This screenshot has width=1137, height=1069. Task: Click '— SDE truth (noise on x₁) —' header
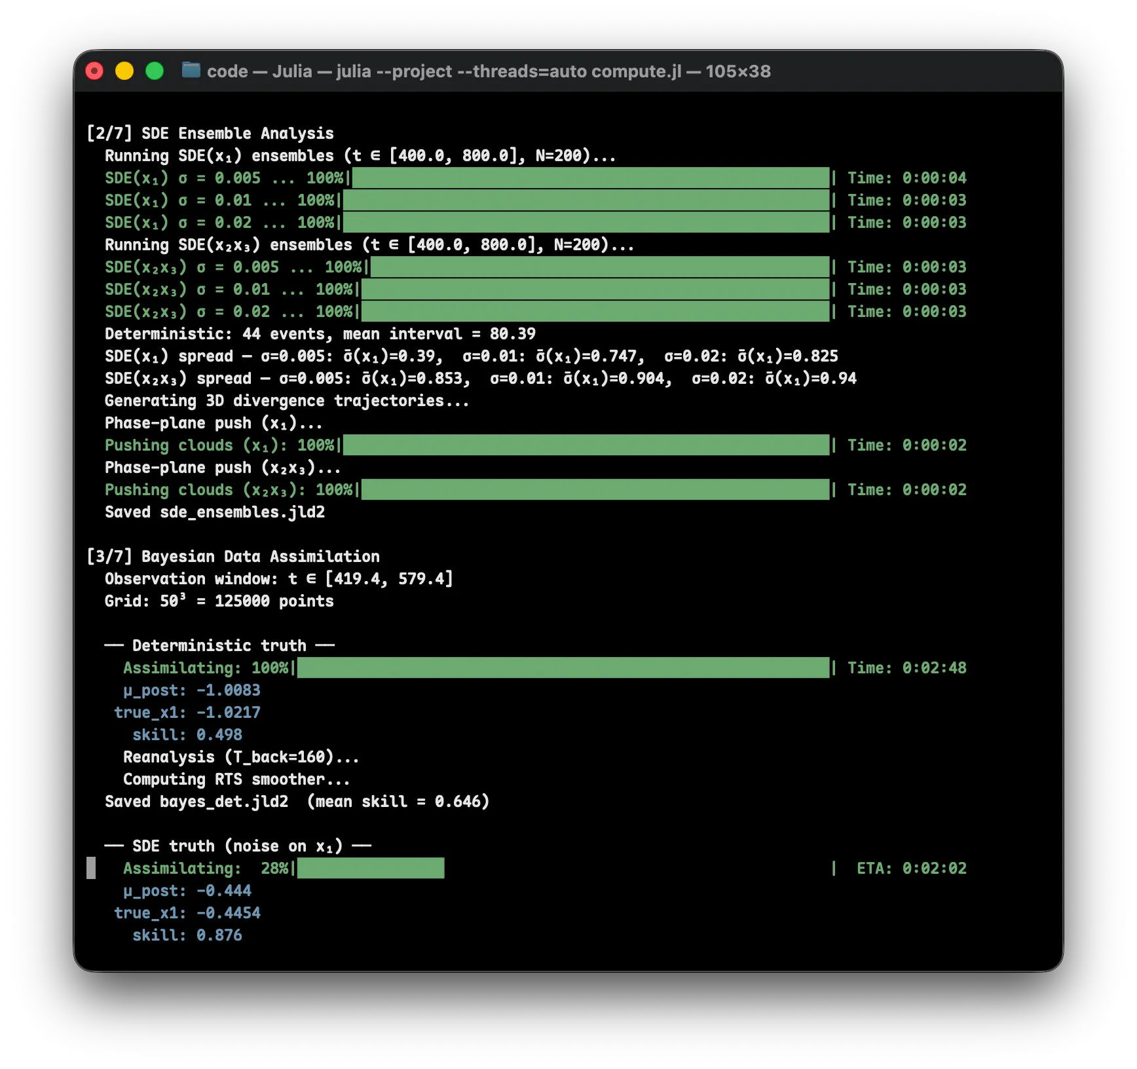(x=238, y=846)
